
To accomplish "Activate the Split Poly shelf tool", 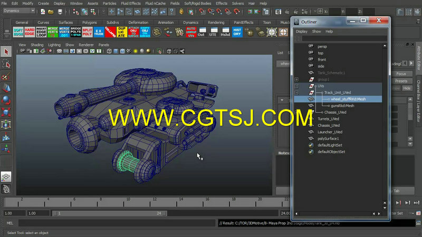I will coord(87,32).
